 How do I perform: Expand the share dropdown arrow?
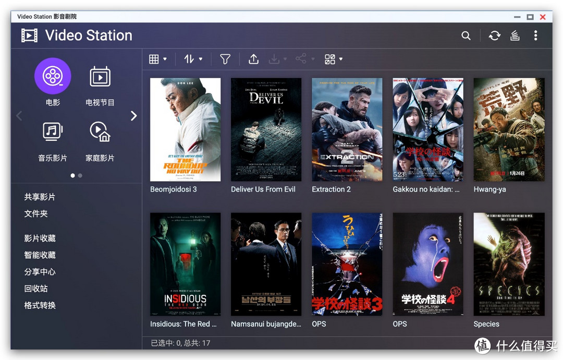313,59
